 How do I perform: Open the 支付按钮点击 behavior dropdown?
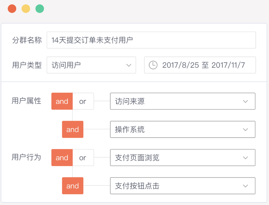(x=183, y=186)
